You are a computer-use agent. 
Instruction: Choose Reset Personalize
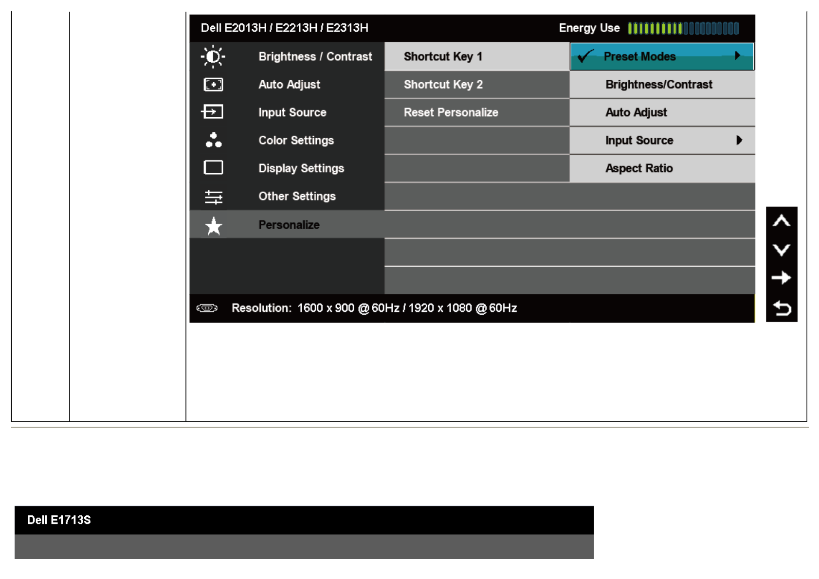point(477,112)
